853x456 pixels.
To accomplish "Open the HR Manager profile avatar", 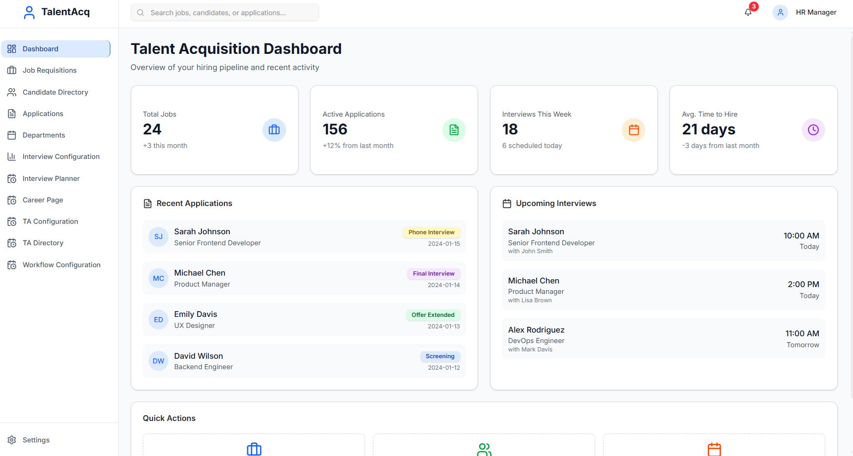I will pyautogui.click(x=780, y=13).
